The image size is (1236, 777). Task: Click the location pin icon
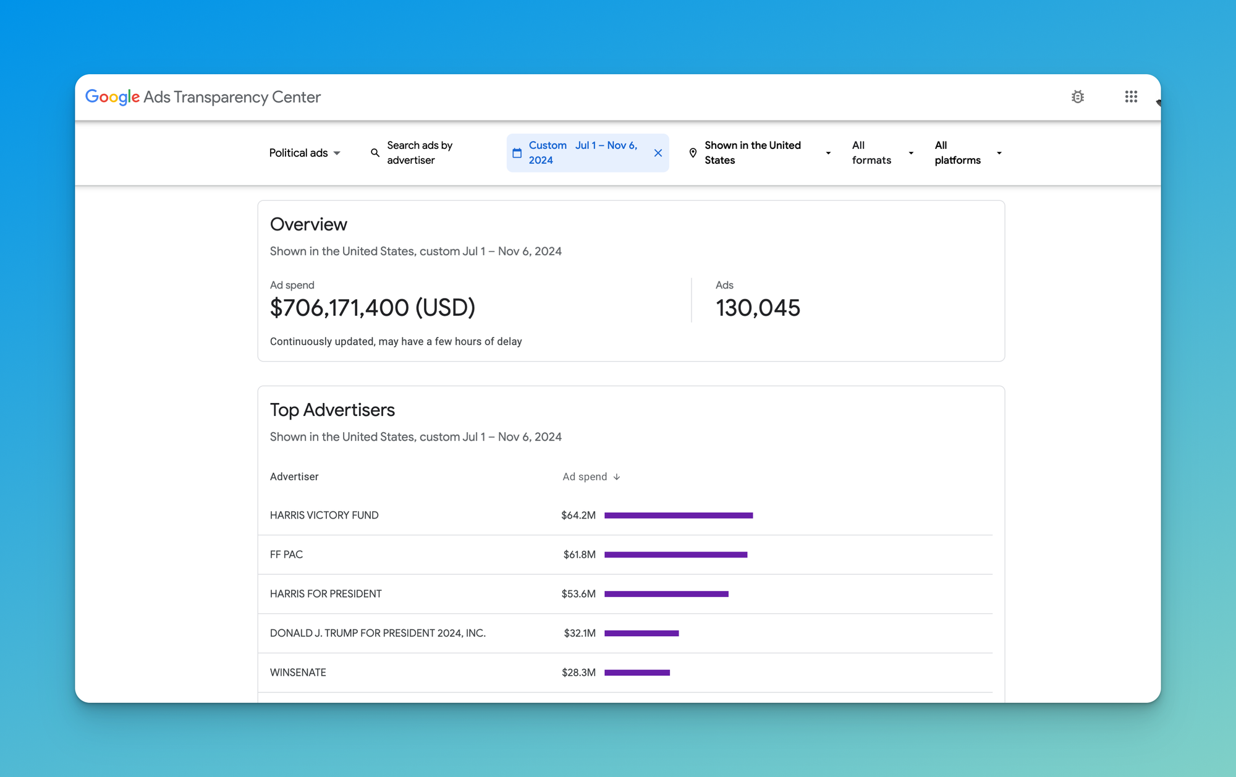pyautogui.click(x=693, y=153)
